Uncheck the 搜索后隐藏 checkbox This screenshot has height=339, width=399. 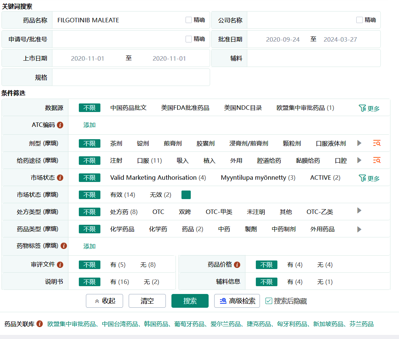[x=269, y=301]
